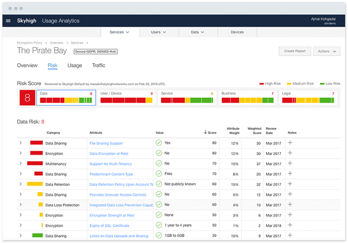Switch to the Usage tab
Screen dimensions: 348x243
click(x=74, y=65)
